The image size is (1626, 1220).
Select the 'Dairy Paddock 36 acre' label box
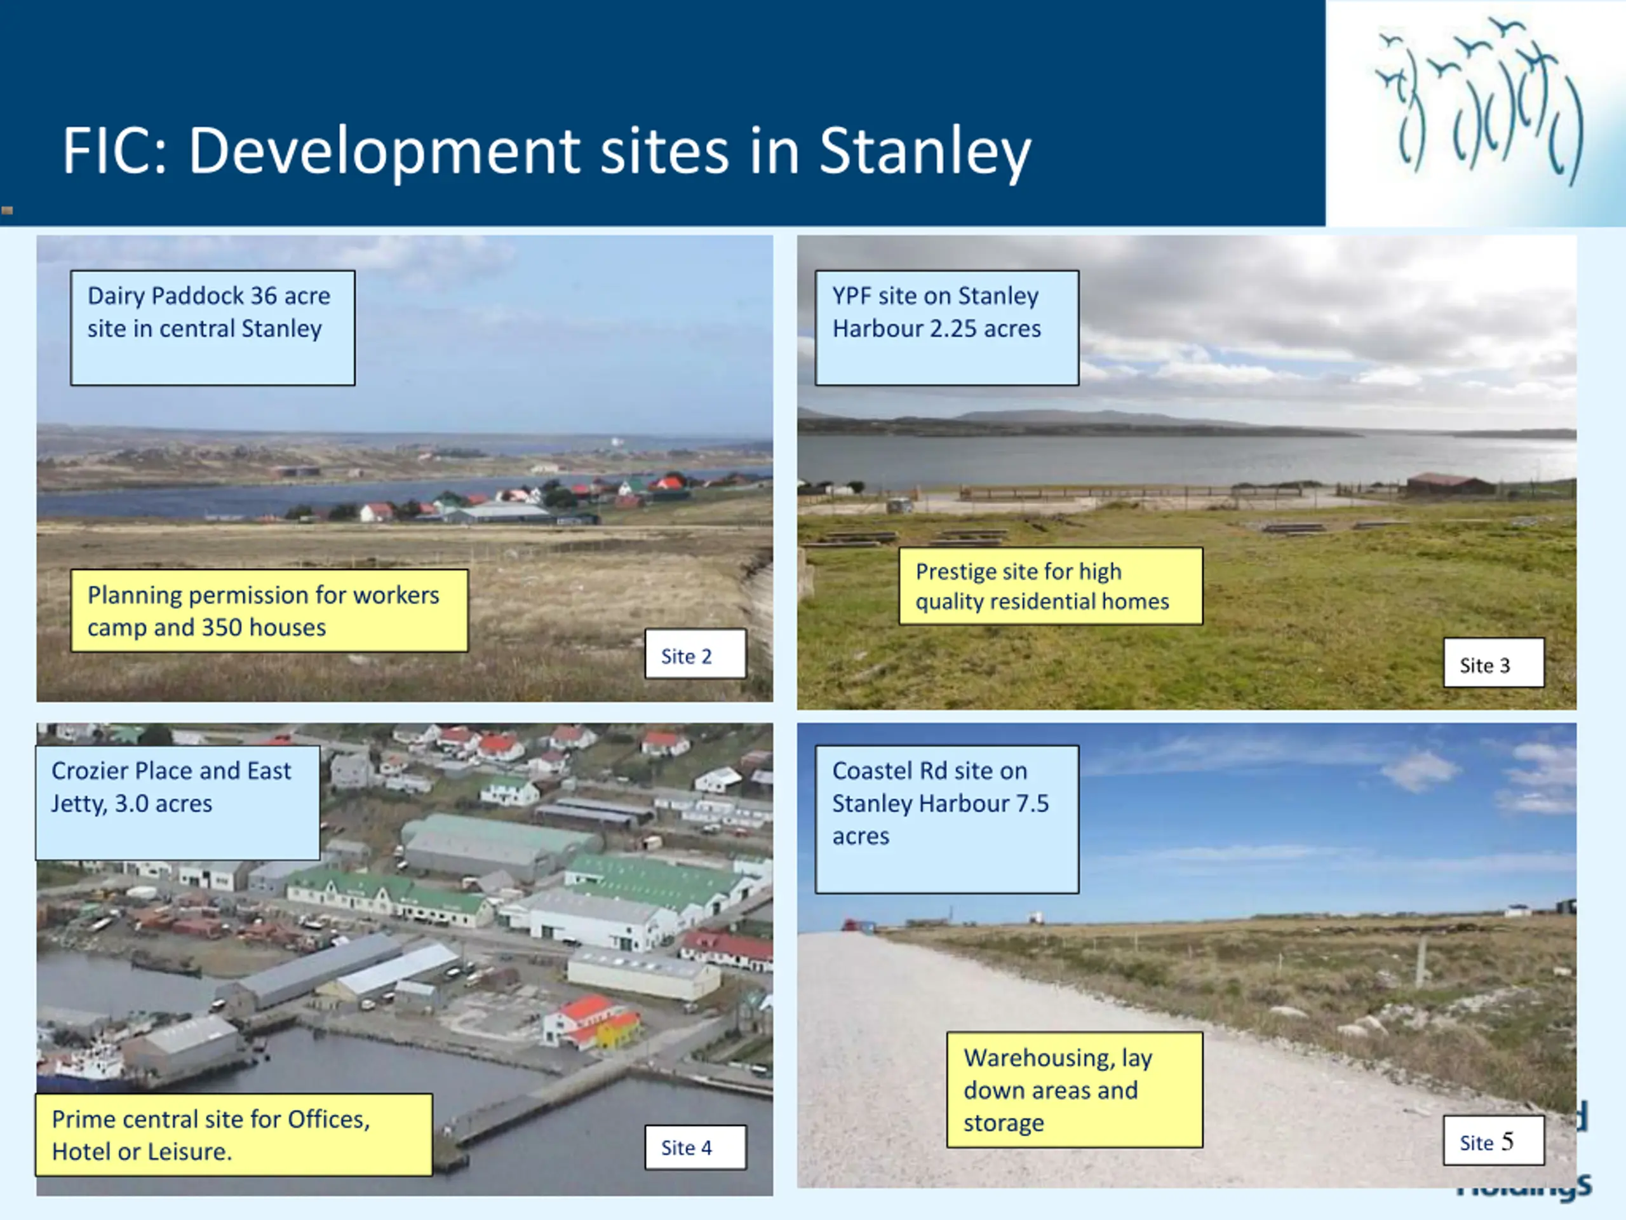pos(212,328)
